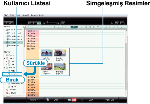Click yellow badge on carriage thumbnail
Viewport: 150px width, 104px height.
(64, 50)
